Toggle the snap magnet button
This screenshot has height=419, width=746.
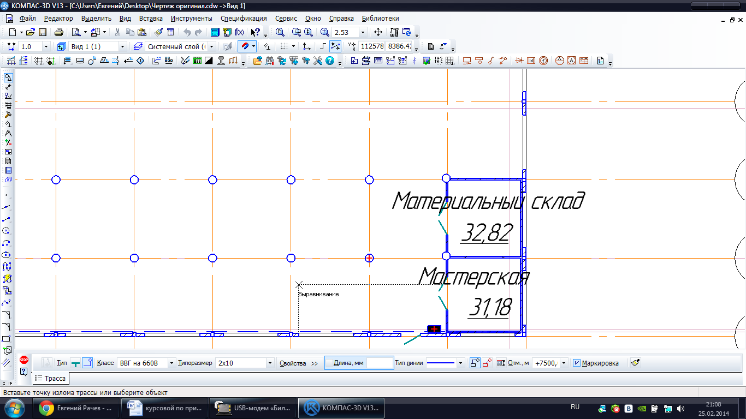click(245, 46)
